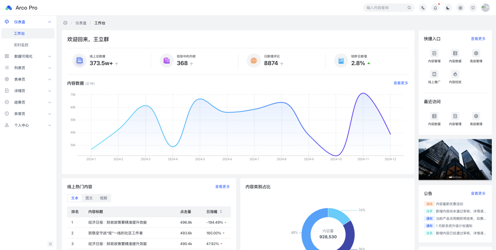Image resolution: width=496 pixels, height=250 pixels.
Task: Click 内容管理 icon under 最近访问
Action: coord(455,116)
